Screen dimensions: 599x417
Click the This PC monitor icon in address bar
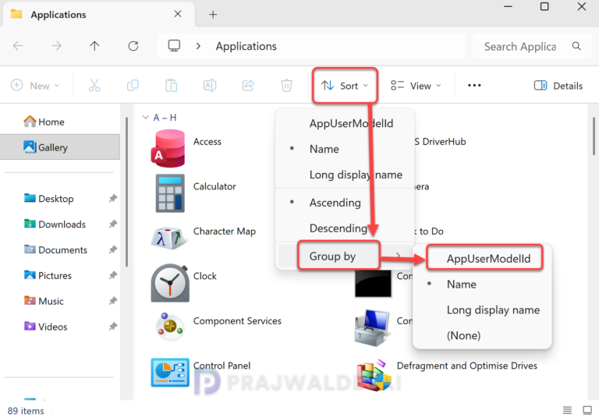point(174,46)
